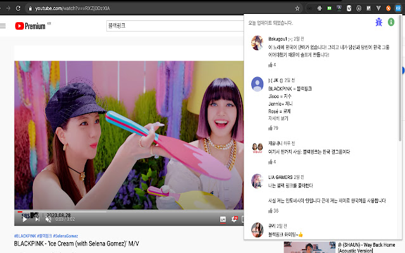Click the 글리 commenter avatar
The width and height of the screenshot is (405, 253).
[258, 230]
